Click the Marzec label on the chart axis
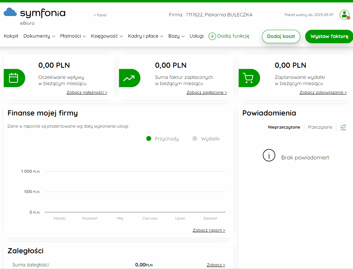This screenshot has height=269, width=353. pos(60,218)
